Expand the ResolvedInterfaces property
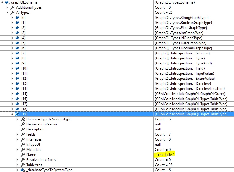 pos(17,160)
